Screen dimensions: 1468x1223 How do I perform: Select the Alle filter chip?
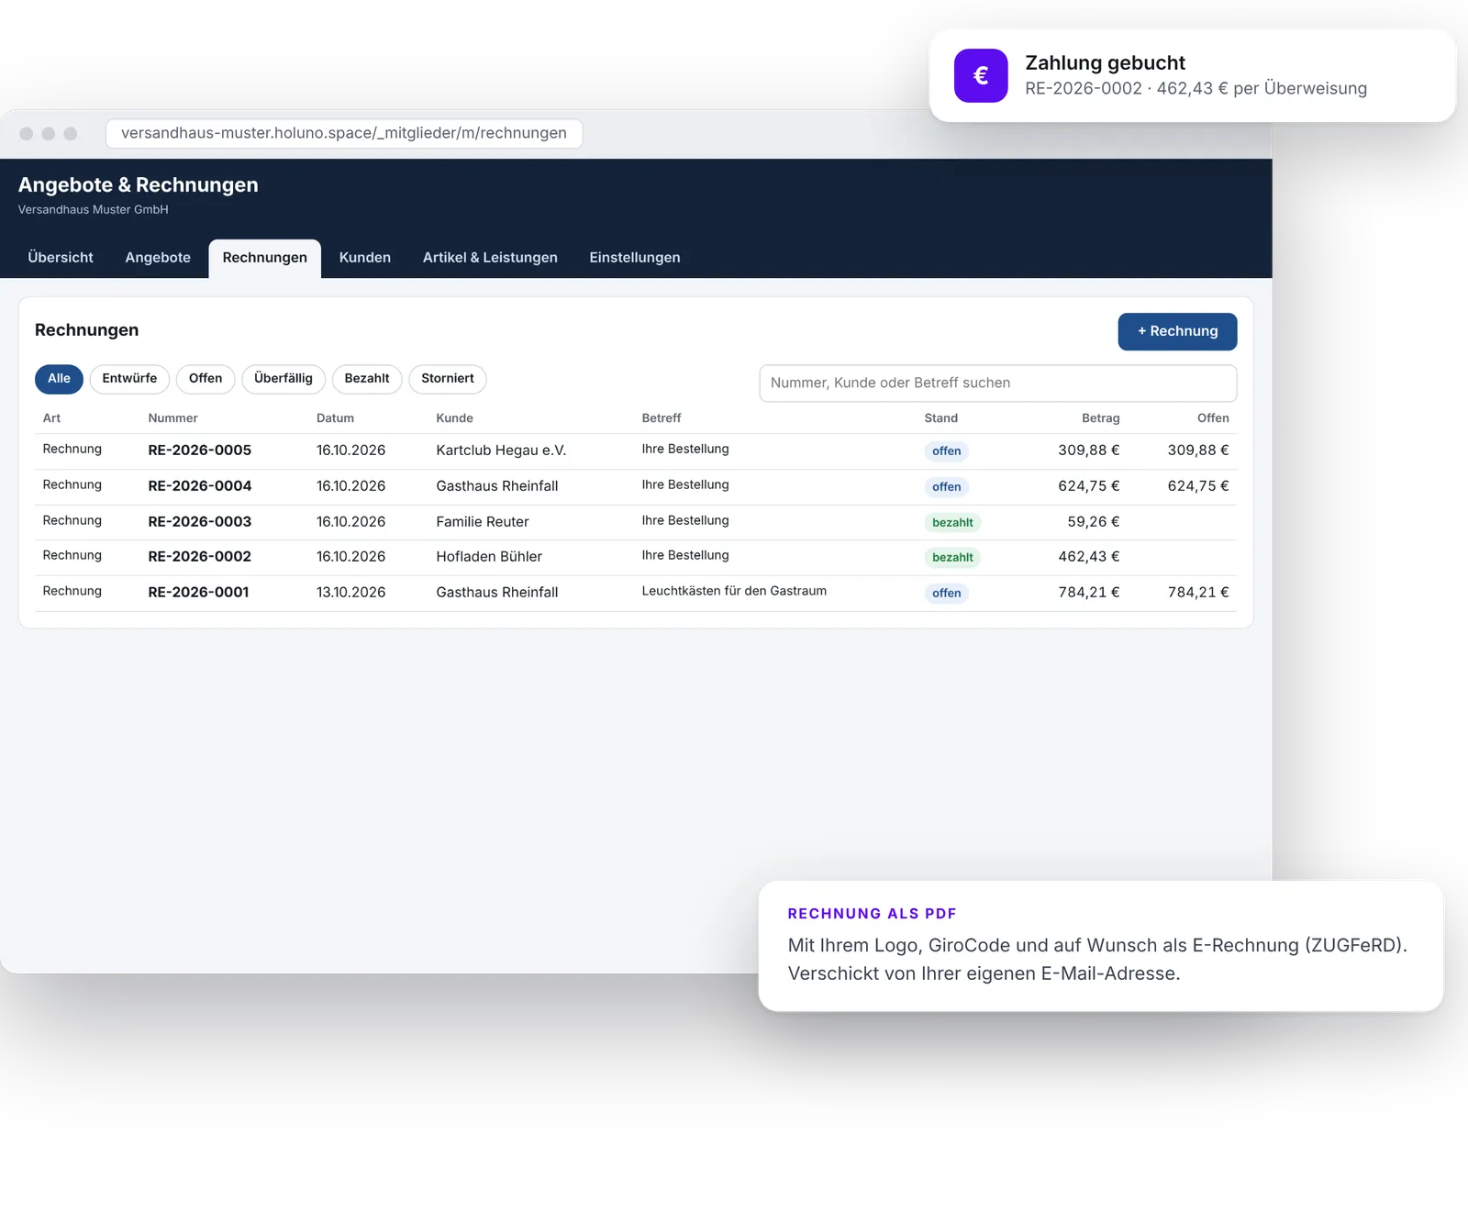click(59, 379)
